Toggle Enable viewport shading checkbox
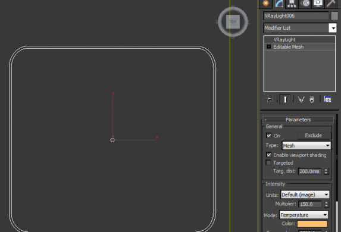Image resolution: width=341 pixels, height=232 pixels. (x=269, y=155)
